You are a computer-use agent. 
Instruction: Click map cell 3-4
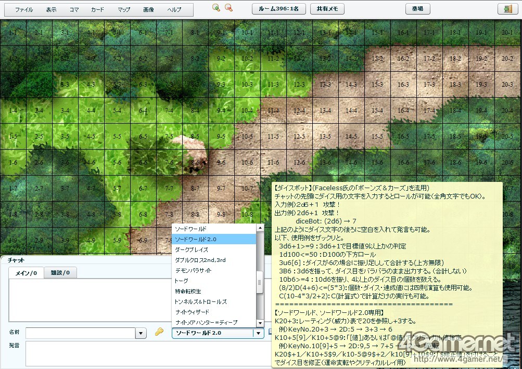pos(65,110)
